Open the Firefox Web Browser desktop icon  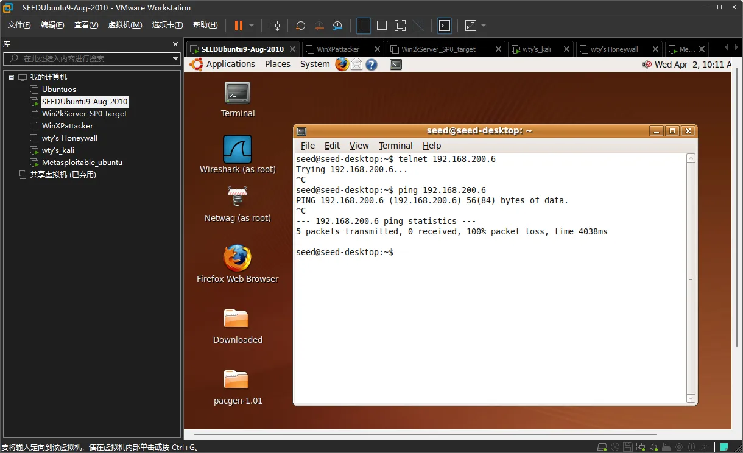click(x=238, y=264)
